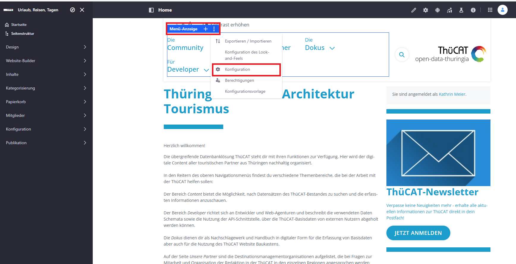Expand the Inhalte section
516x264 pixels.
pos(46,74)
